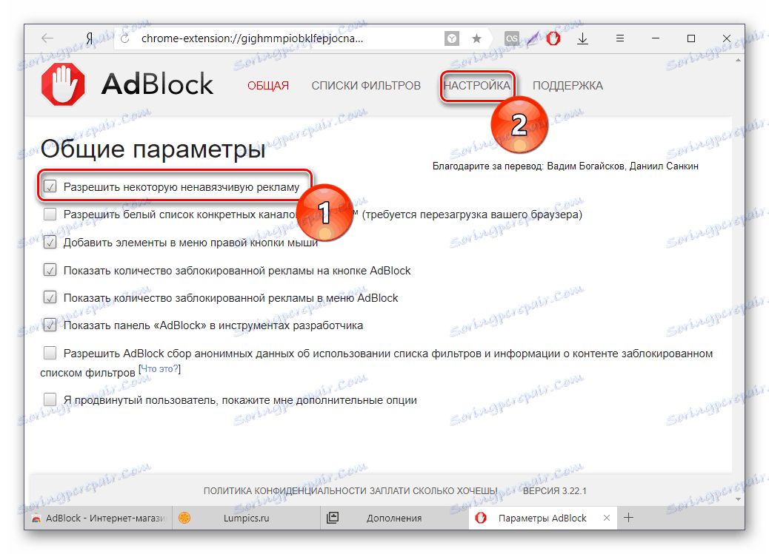
Task: Enable 'Я продвинутый пользователь' checkbox
Action: (50, 399)
